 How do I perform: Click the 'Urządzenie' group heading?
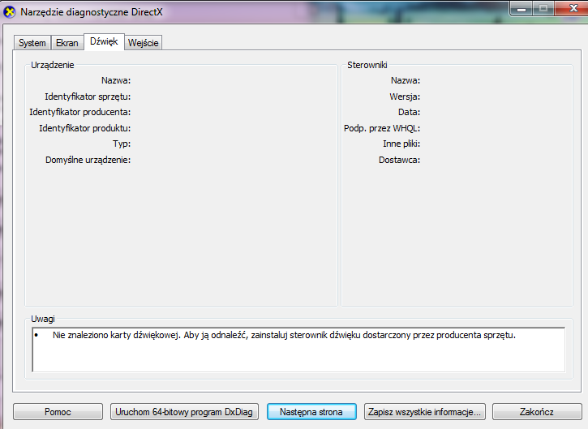[53, 65]
